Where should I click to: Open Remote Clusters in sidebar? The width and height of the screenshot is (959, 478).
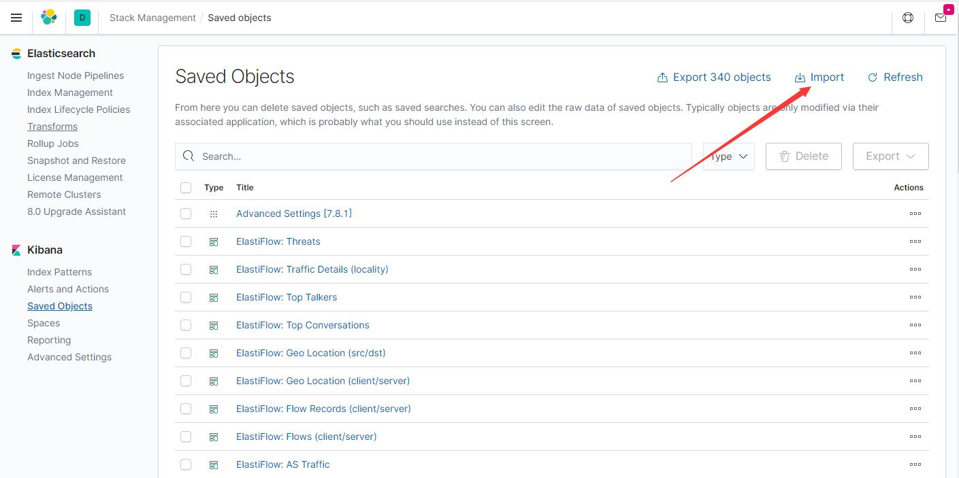(x=64, y=194)
